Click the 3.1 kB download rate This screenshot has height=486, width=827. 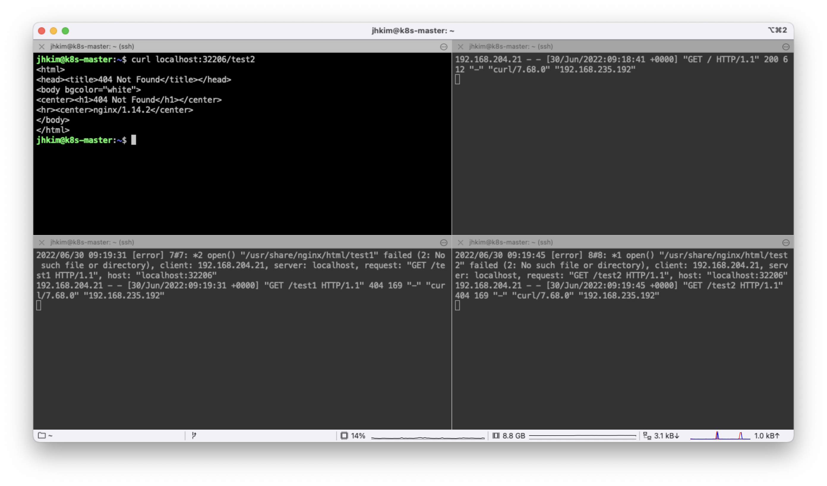(x=666, y=436)
